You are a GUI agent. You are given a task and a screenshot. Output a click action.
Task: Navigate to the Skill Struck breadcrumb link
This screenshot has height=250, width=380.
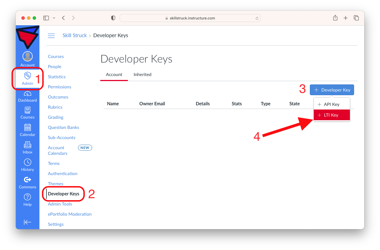point(74,35)
